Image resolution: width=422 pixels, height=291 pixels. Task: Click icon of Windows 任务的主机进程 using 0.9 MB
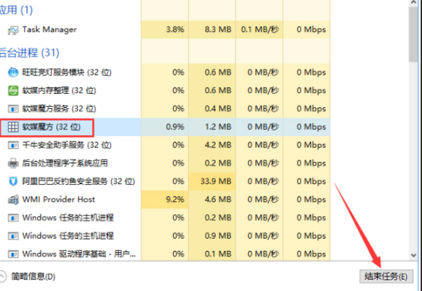13,236
